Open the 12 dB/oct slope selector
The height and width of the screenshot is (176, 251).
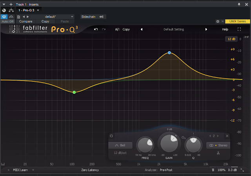[120, 153]
